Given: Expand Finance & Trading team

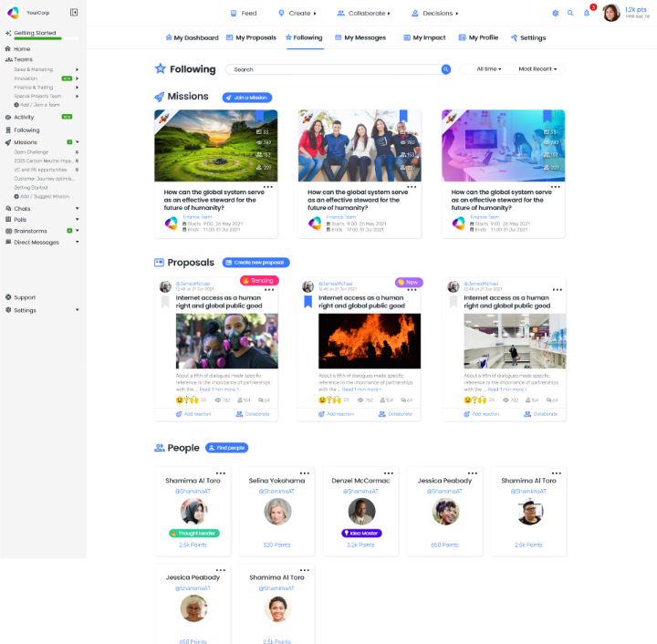Looking at the screenshot, I should pos(77,87).
